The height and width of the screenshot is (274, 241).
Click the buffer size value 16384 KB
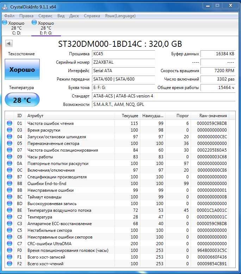coord(218,54)
